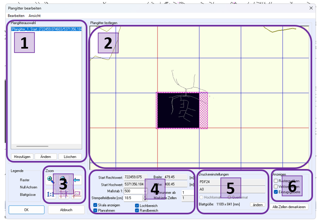Click the zoom in magnifier icon
This screenshot has width=321, height=224.
pos(50,179)
